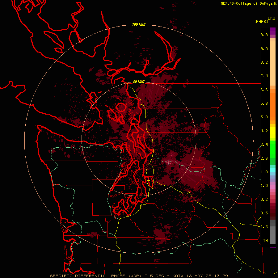The width and height of the screenshot is (278, 278).
Task: Click the DKD unit label above color bar
Action: pos(272,19)
